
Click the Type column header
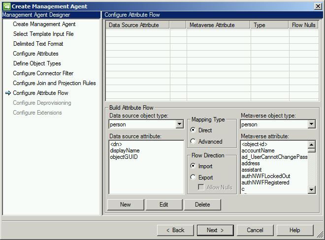269,25
